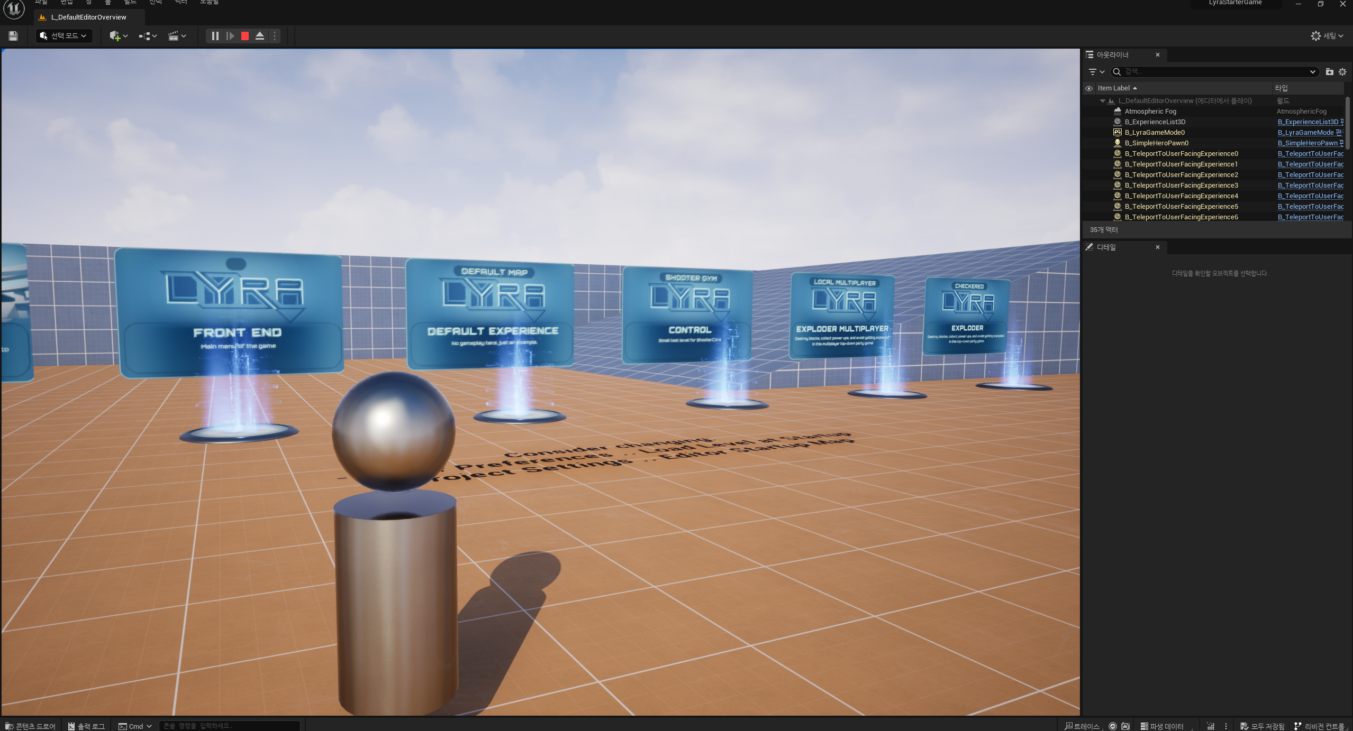Click the save level floppy icon
Screen dimensions: 1353x731
(x=13, y=36)
